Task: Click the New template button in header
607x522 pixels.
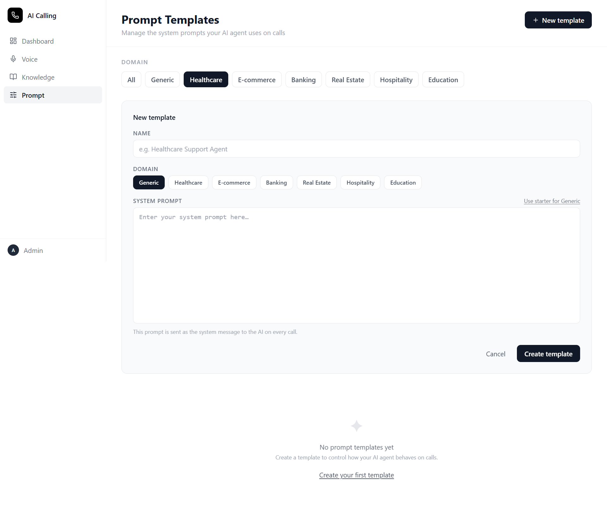Action: 558,20
